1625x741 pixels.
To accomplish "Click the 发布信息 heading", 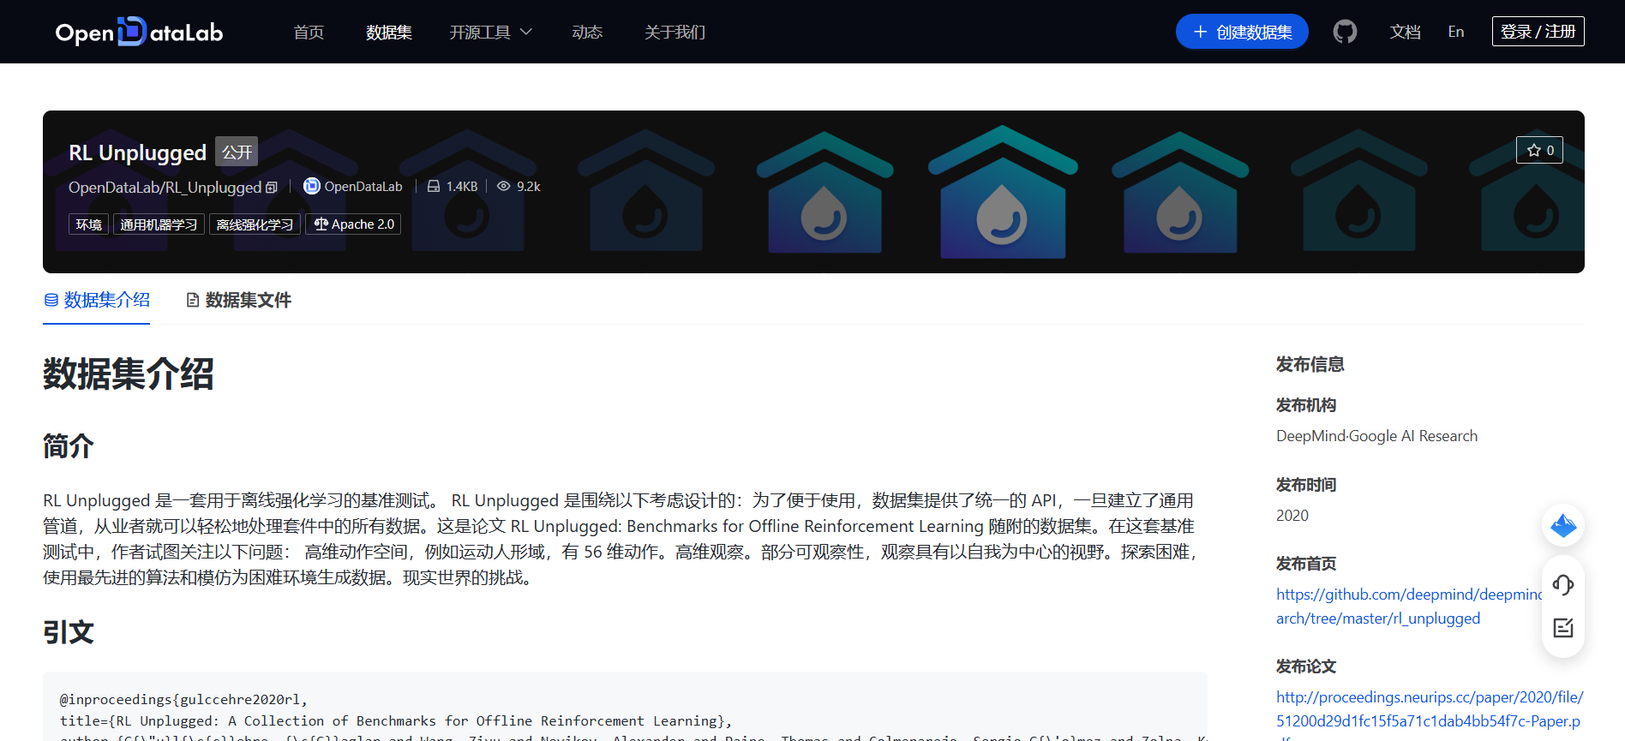I will [1310, 365].
